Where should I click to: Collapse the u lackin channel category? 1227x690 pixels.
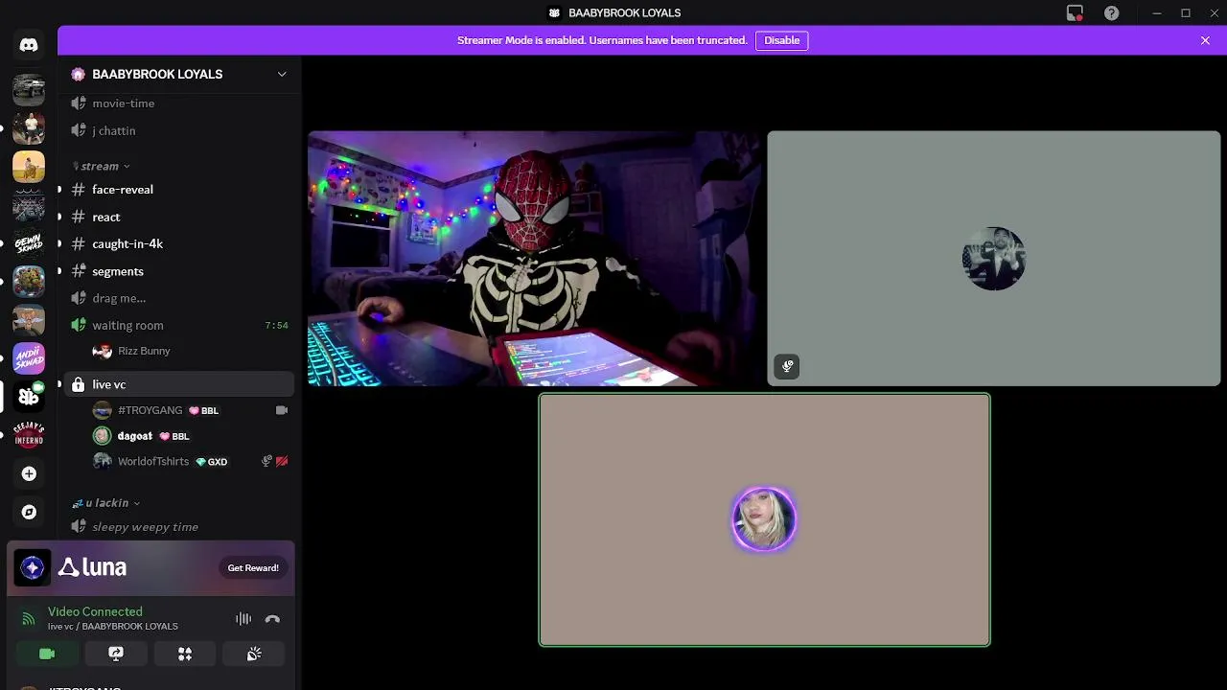click(106, 502)
